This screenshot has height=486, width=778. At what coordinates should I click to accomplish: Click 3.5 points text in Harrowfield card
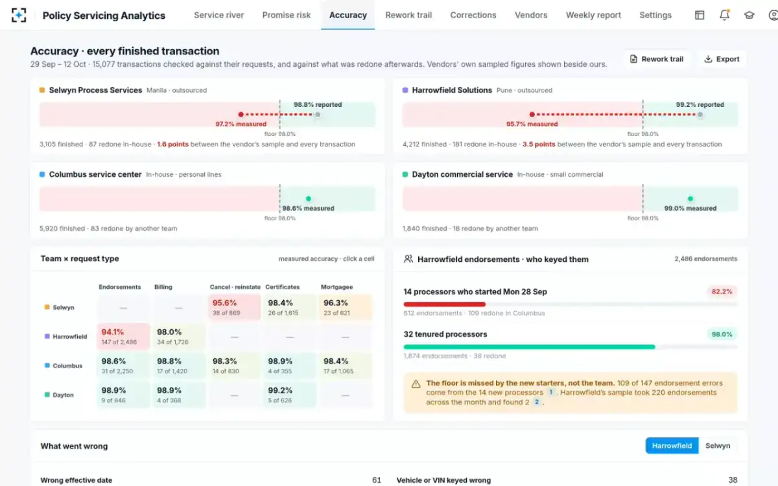[x=539, y=145]
